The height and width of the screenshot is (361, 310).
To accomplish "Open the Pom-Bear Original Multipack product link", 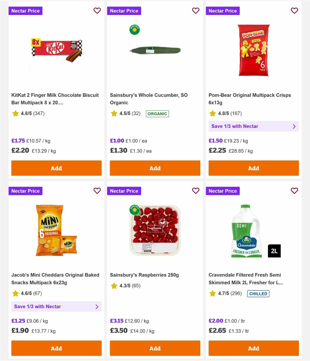I will (x=250, y=99).
